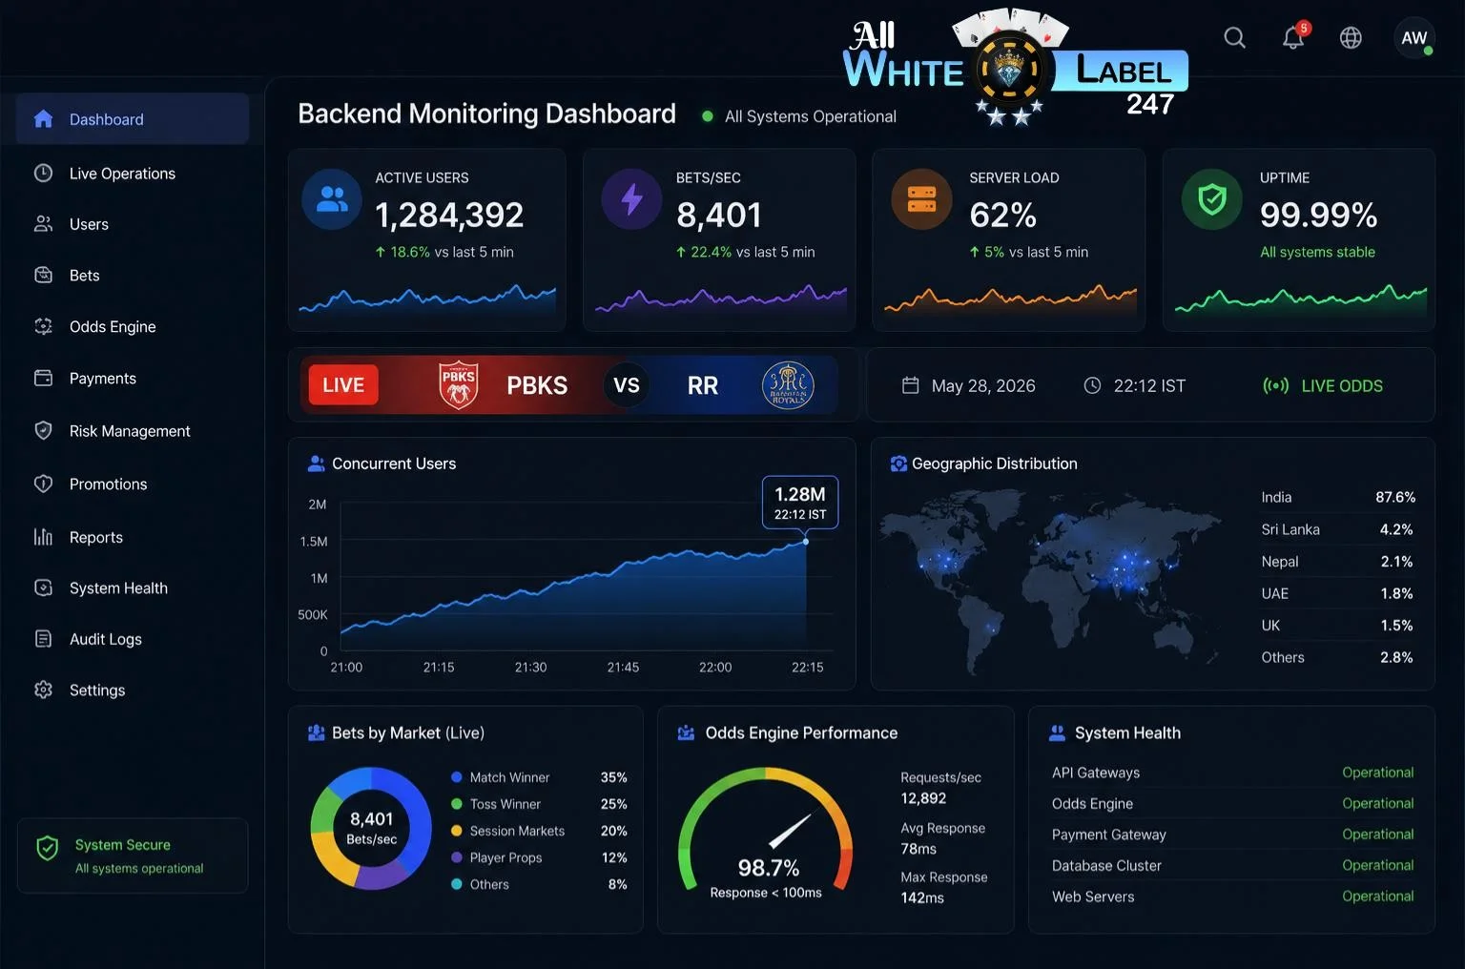Click the All White Label 247 logo

tap(1016, 69)
